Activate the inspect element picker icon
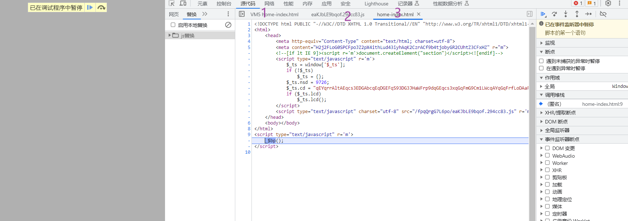The image size is (628, 221). [172, 3]
